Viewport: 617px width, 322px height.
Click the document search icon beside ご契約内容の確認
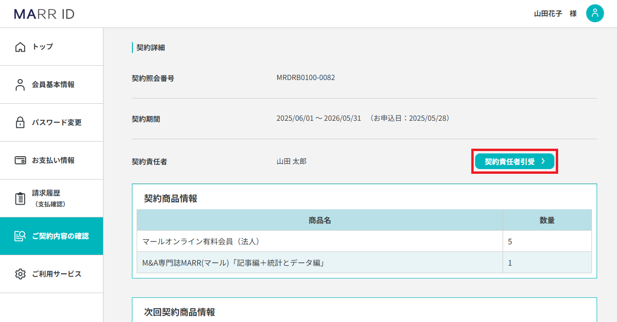(x=20, y=236)
